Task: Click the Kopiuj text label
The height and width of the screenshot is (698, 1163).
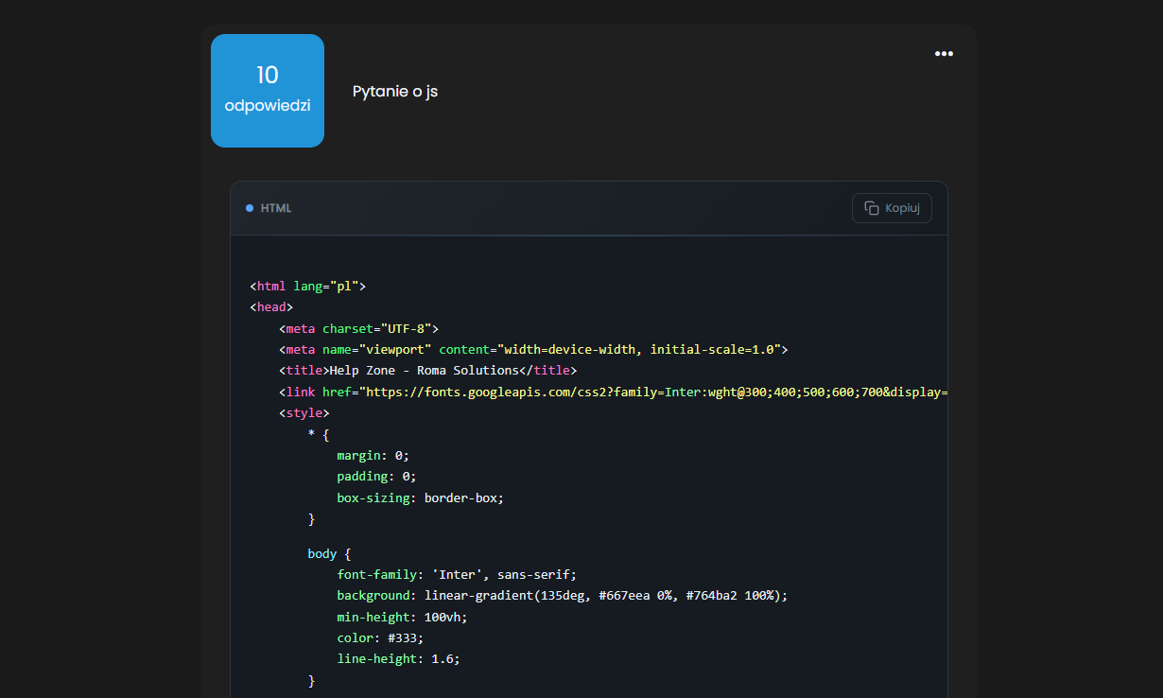Action: [902, 208]
